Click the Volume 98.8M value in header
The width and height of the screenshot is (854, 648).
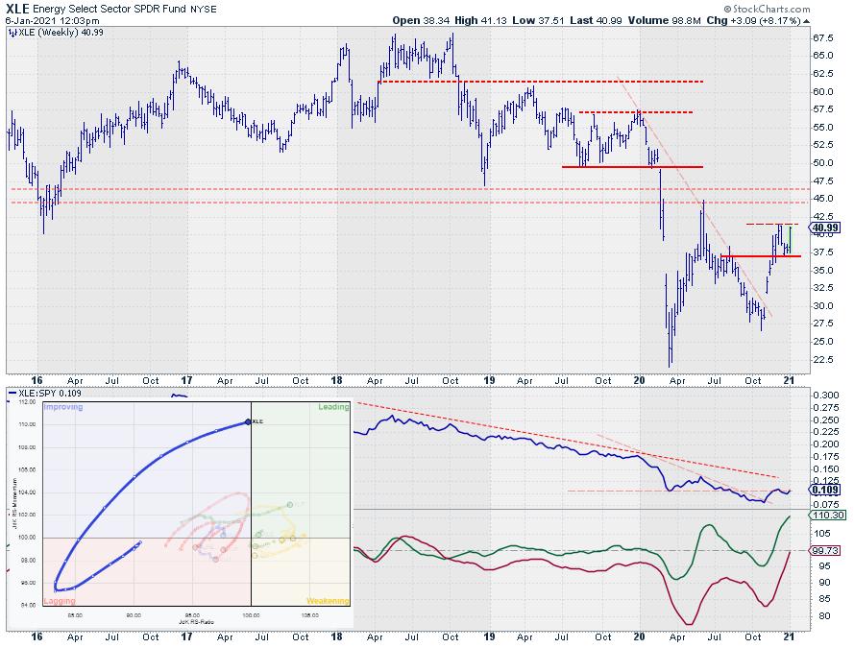tap(664, 21)
